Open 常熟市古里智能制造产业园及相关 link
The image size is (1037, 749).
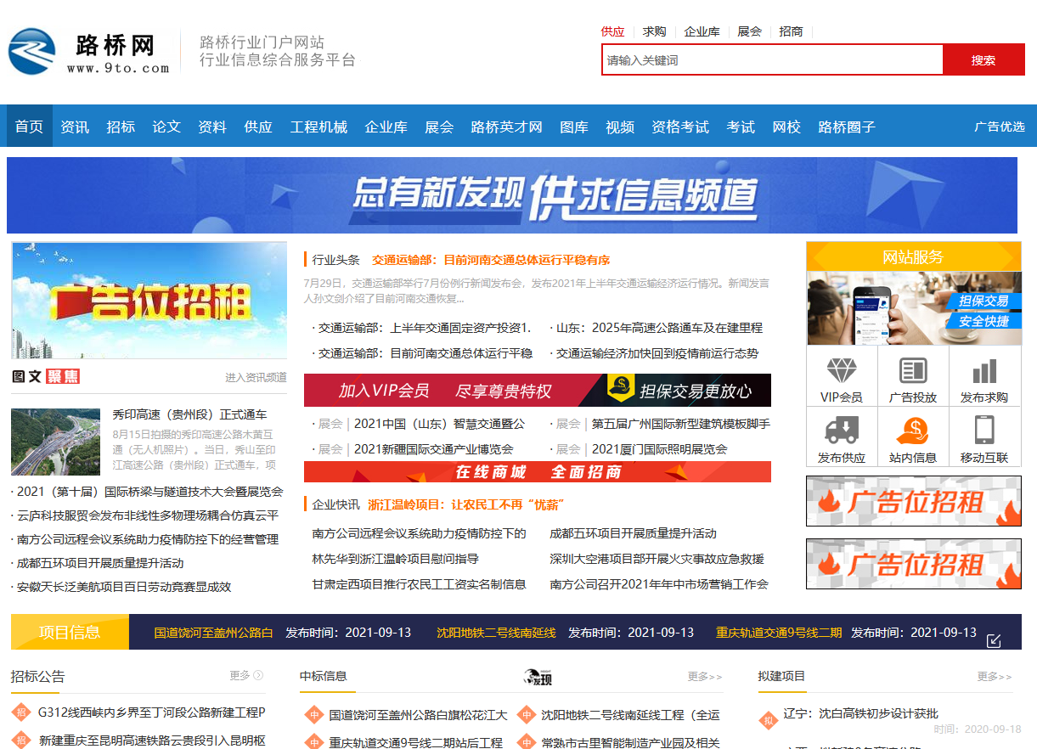(x=631, y=742)
